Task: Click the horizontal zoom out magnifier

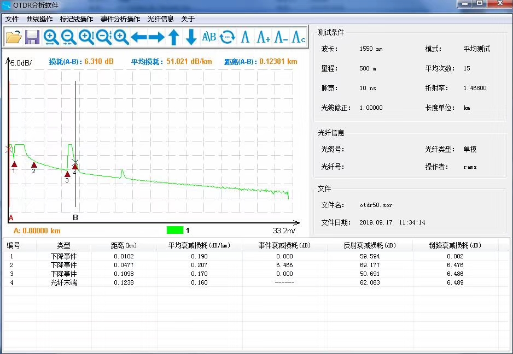Action: click(68, 37)
